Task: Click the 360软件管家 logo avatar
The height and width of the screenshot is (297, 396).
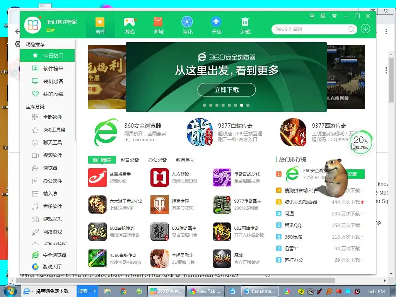Action: [x=32, y=25]
